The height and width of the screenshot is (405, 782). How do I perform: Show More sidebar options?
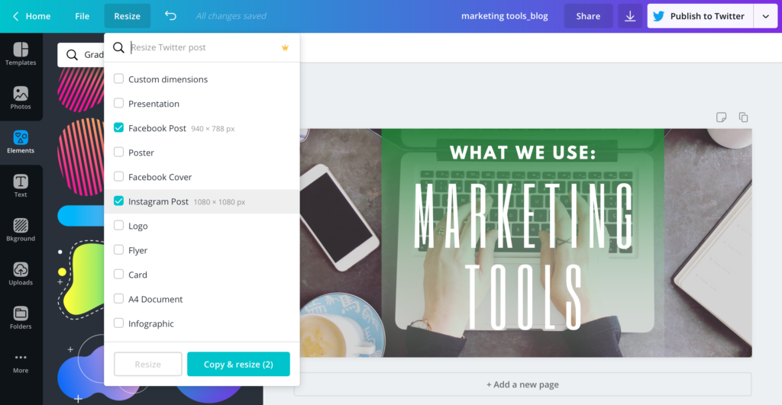pos(21,362)
